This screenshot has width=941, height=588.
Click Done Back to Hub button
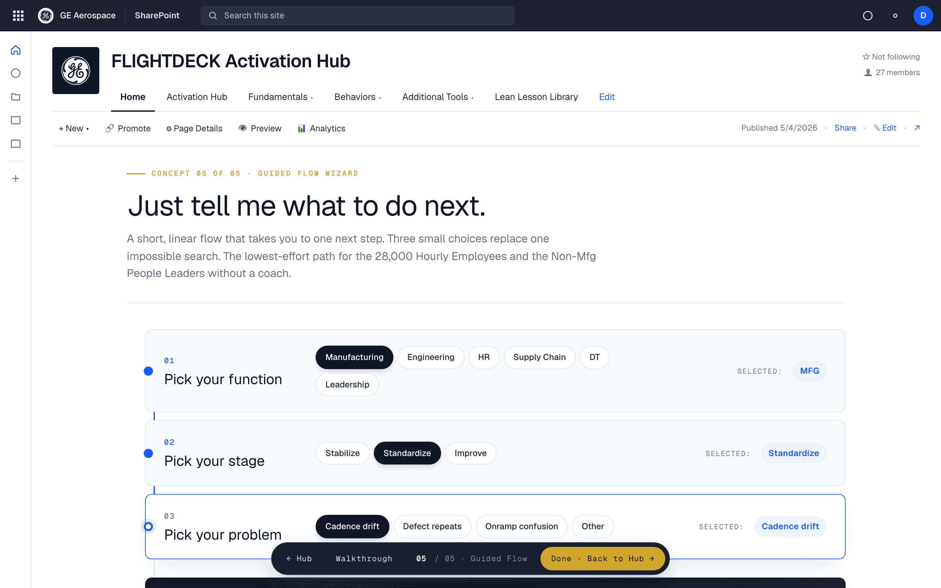[x=602, y=559]
